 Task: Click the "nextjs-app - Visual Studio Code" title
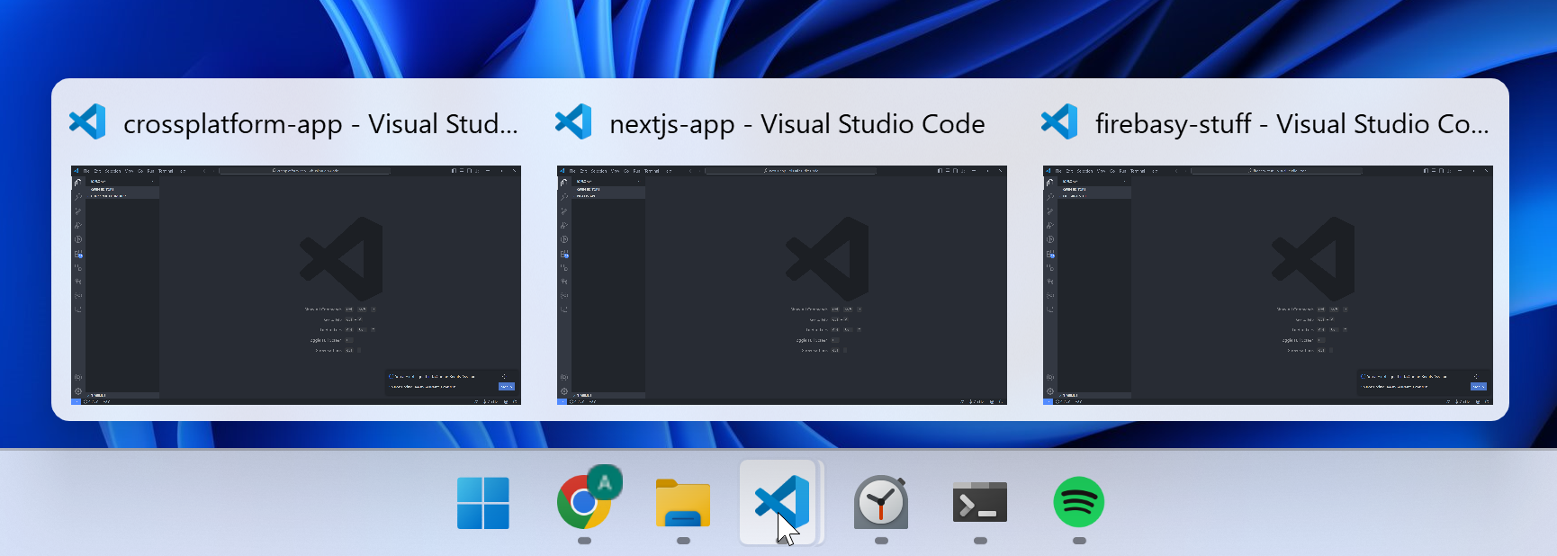coord(796,124)
